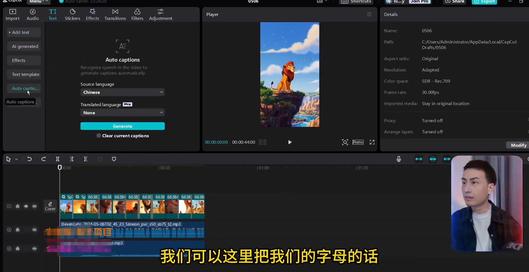This screenshot has width=529, height=272.
Task: Select Effects in the text sidebar
Action: point(24,60)
